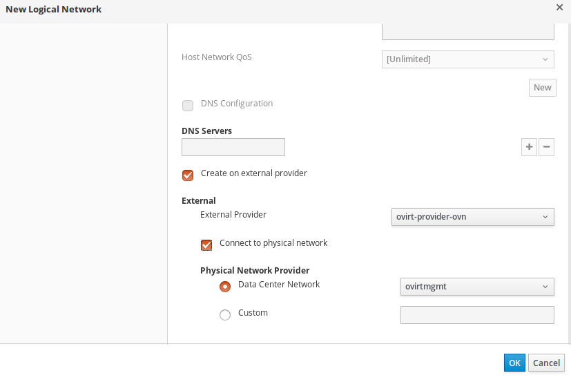
Task: Click the New Logical Network dialog title
Action: 54,9
